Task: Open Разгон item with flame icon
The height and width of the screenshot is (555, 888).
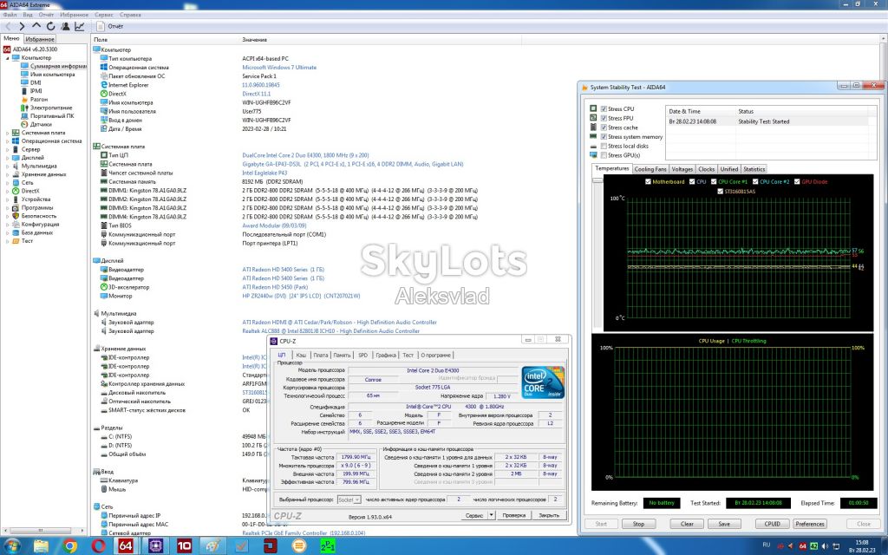Action: pyautogui.click(x=39, y=99)
